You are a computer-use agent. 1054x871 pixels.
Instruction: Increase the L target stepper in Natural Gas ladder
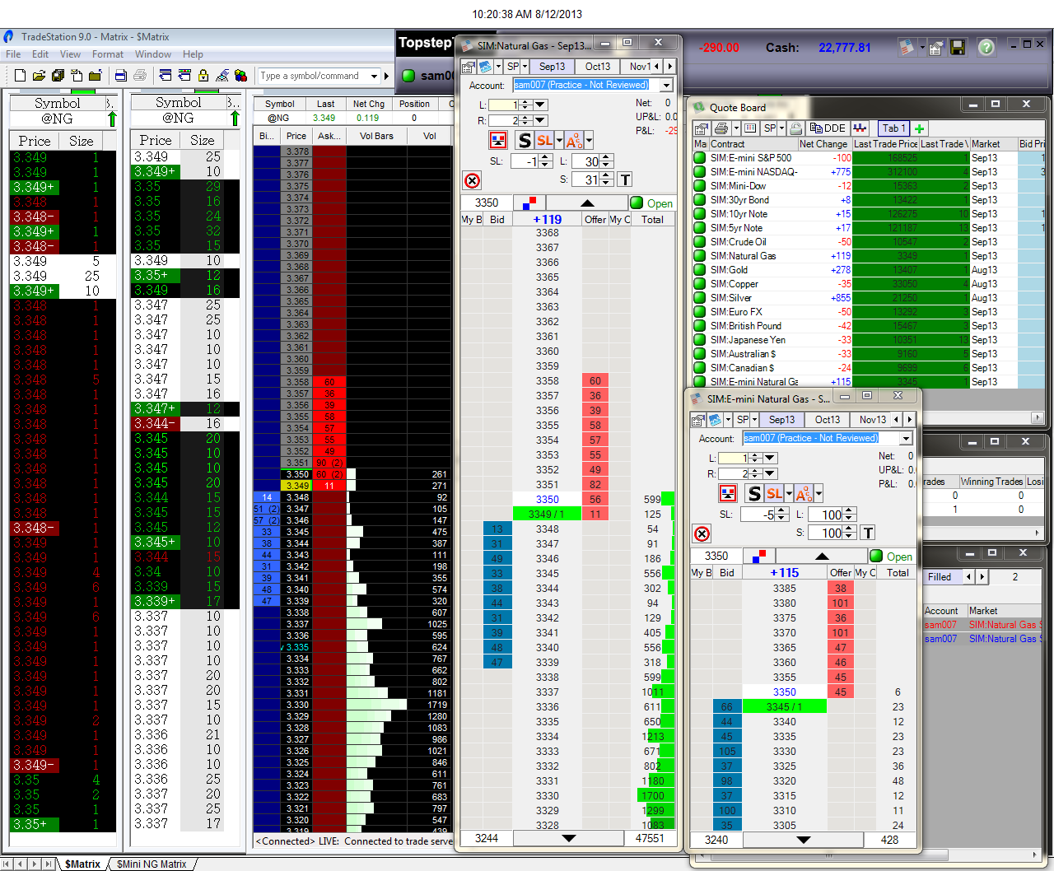607,158
